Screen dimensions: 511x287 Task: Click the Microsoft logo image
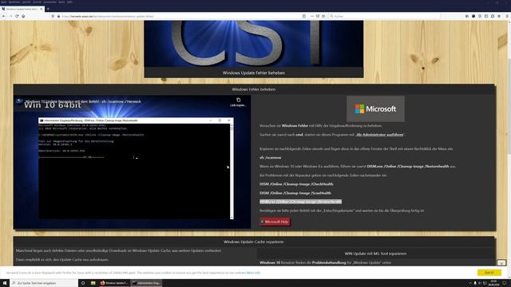click(x=375, y=108)
